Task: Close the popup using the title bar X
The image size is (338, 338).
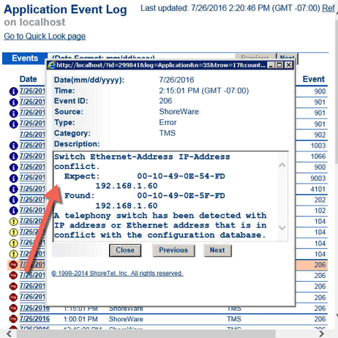Action: click(x=288, y=65)
